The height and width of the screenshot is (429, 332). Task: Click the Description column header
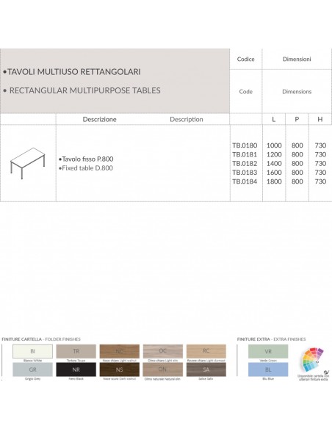(x=187, y=119)
